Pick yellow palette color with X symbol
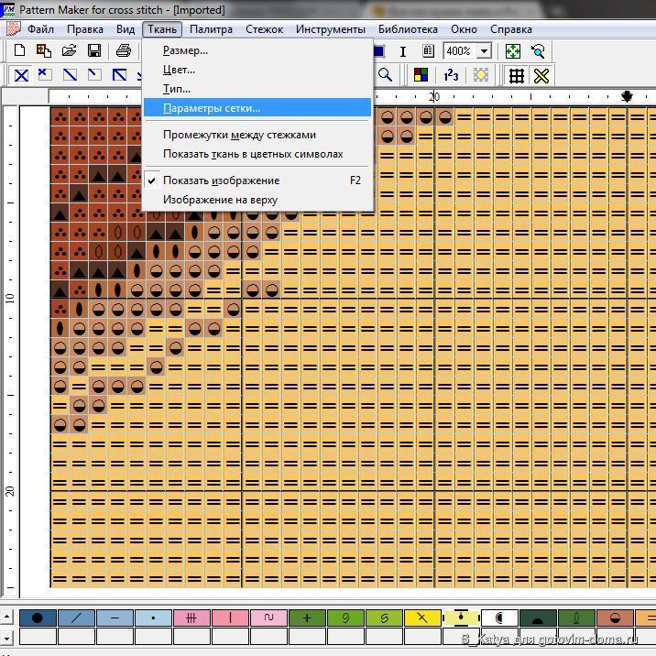Screen dimensions: 656x656 pyautogui.click(x=422, y=618)
